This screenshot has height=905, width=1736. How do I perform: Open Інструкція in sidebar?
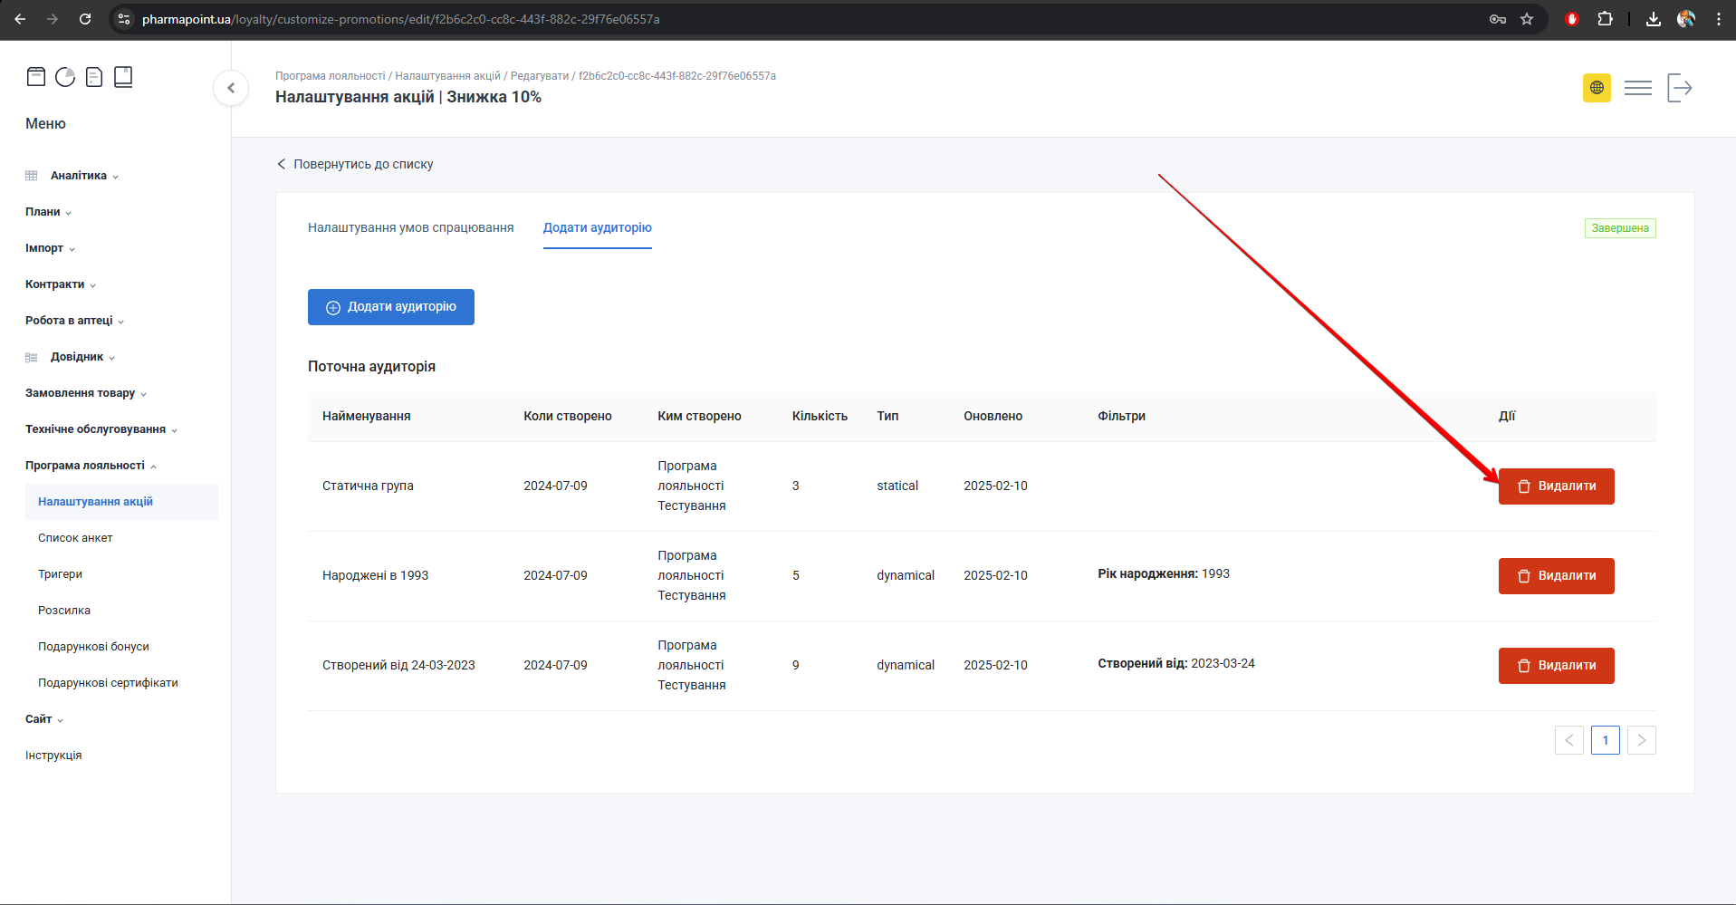(53, 756)
